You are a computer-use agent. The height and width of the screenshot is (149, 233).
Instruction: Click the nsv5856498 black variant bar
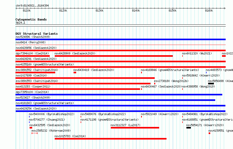pyautogui.click(x=211, y=84)
